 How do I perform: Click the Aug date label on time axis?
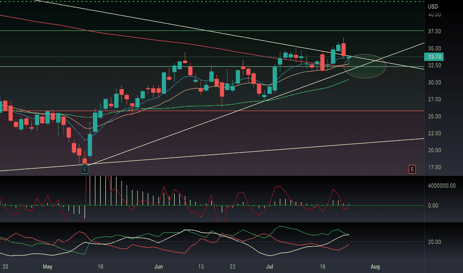click(375, 267)
